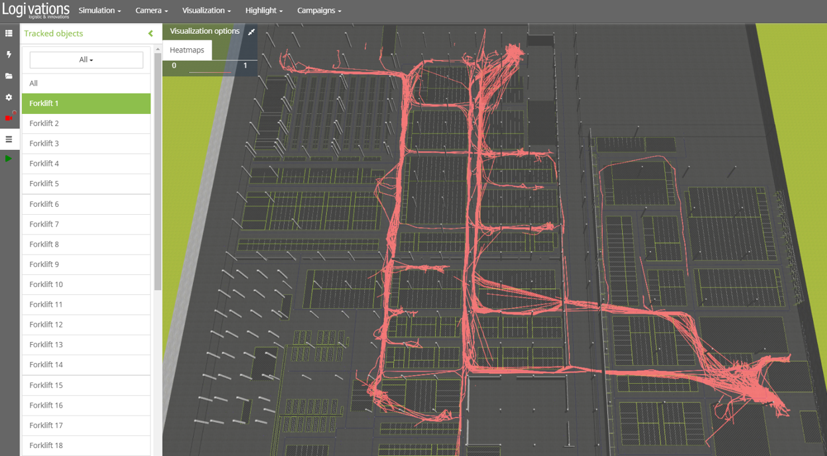Open the folder sidebar icon
Viewport: 827px width, 456px height.
(x=9, y=76)
